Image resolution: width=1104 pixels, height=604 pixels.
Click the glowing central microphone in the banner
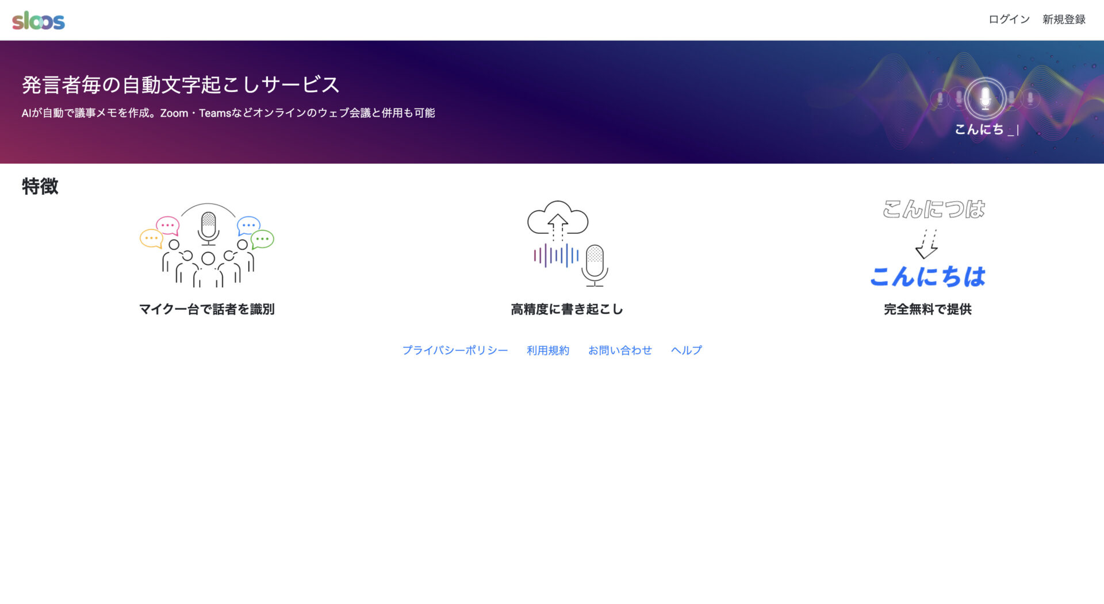pyautogui.click(x=985, y=98)
